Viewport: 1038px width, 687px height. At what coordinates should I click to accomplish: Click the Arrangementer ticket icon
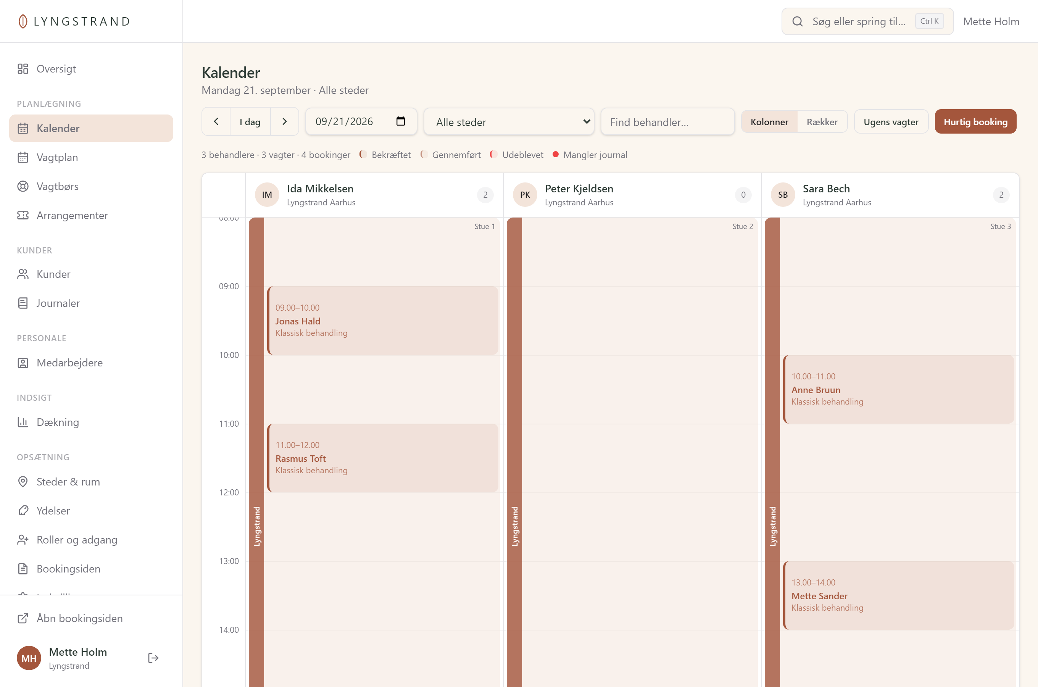tap(23, 215)
